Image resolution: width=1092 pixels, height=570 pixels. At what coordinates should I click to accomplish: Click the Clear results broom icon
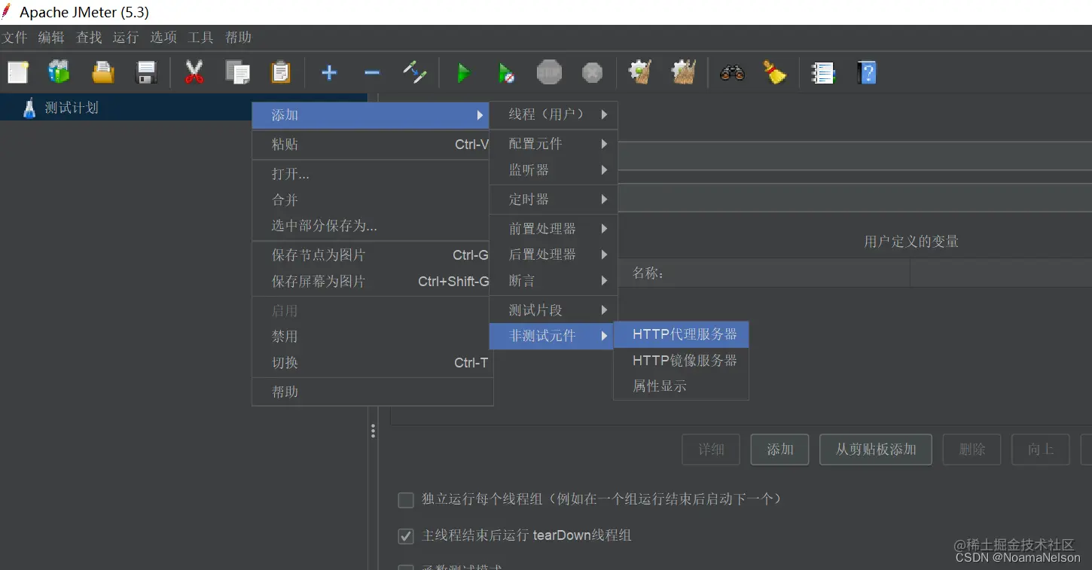pos(775,72)
